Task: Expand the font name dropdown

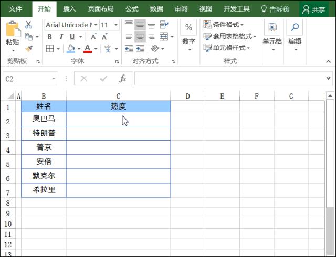Action: (96, 25)
